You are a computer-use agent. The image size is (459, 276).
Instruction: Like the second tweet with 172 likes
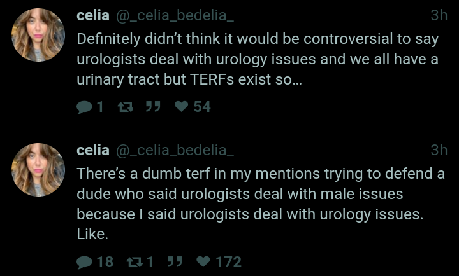point(203,261)
